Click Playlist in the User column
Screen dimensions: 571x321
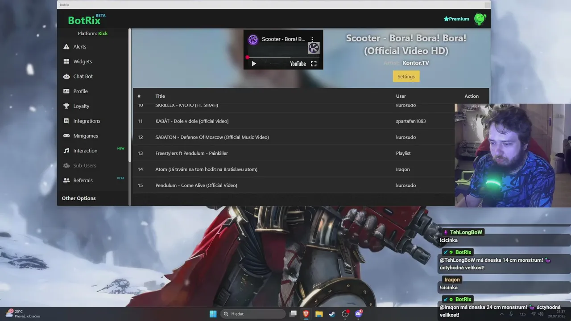(403, 153)
